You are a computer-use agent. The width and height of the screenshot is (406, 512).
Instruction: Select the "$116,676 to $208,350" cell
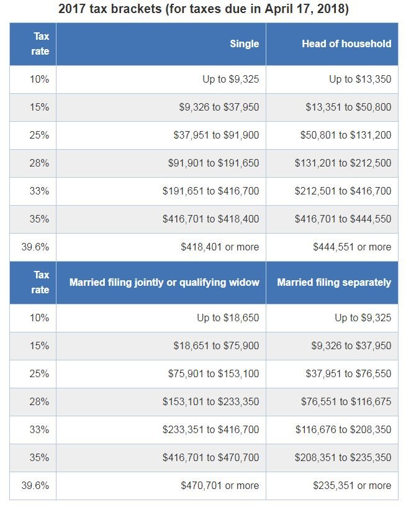point(343,429)
